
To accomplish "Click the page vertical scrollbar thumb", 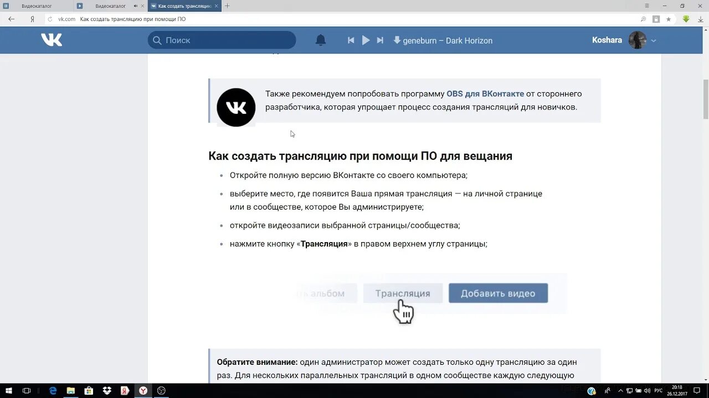I will click(x=706, y=99).
